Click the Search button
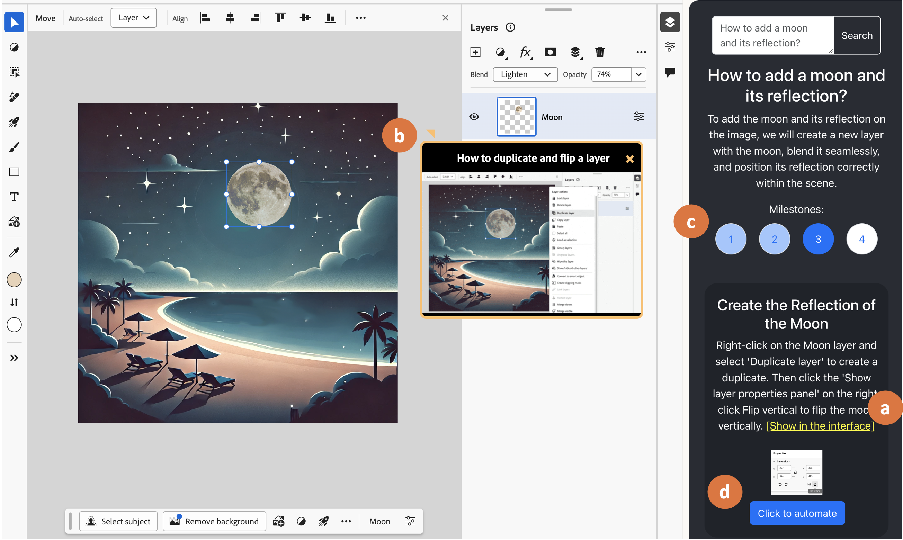The height and width of the screenshot is (540, 903). click(857, 35)
